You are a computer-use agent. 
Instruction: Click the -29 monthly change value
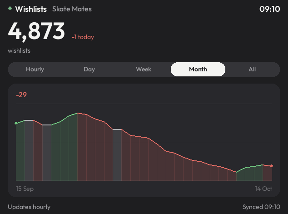(x=21, y=95)
